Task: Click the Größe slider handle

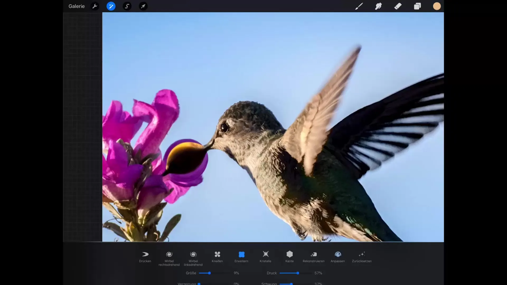Action: click(x=209, y=273)
